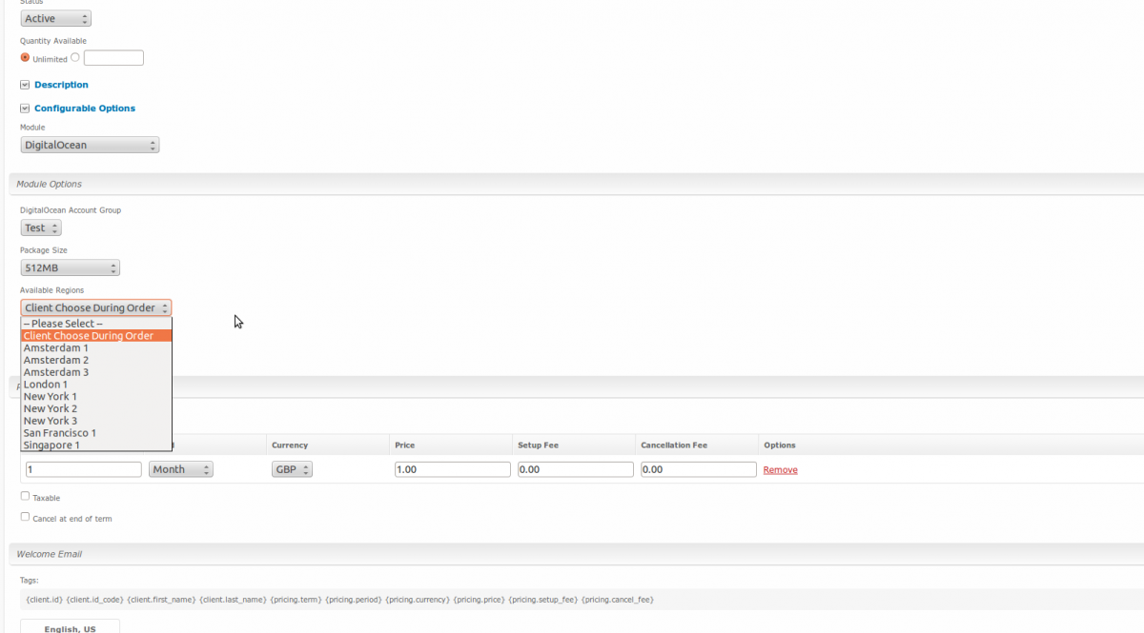Viewport: 1144px width, 633px height.
Task: Click the {pricing.setup_fee} tag text
Action: (543, 600)
